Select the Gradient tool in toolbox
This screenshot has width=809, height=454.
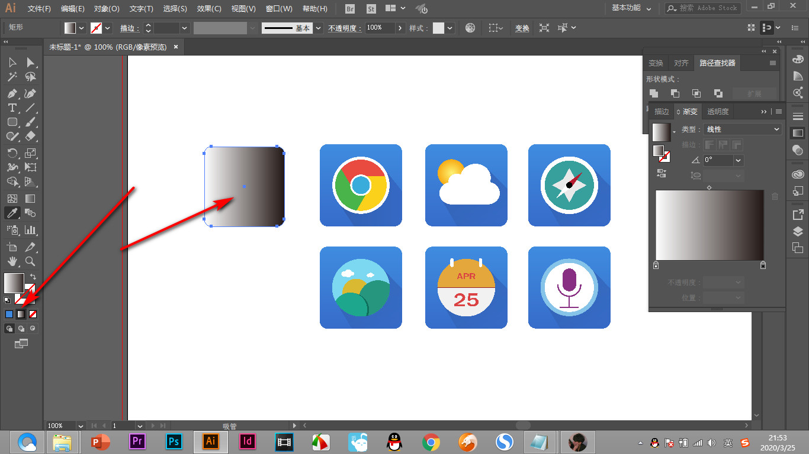(x=31, y=199)
